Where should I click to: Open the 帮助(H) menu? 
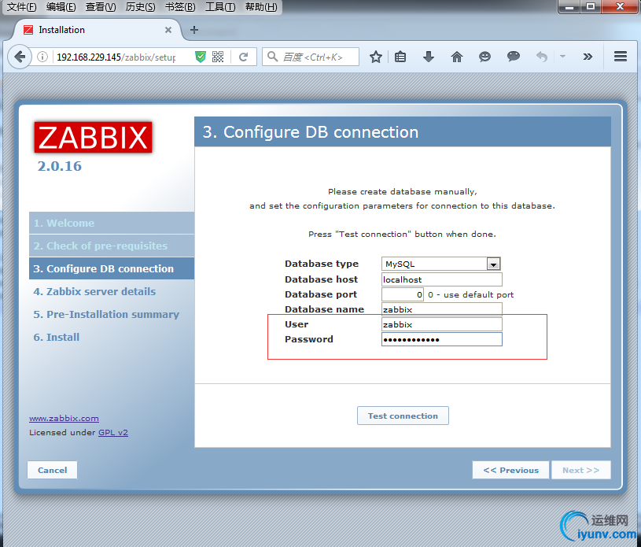pos(261,7)
